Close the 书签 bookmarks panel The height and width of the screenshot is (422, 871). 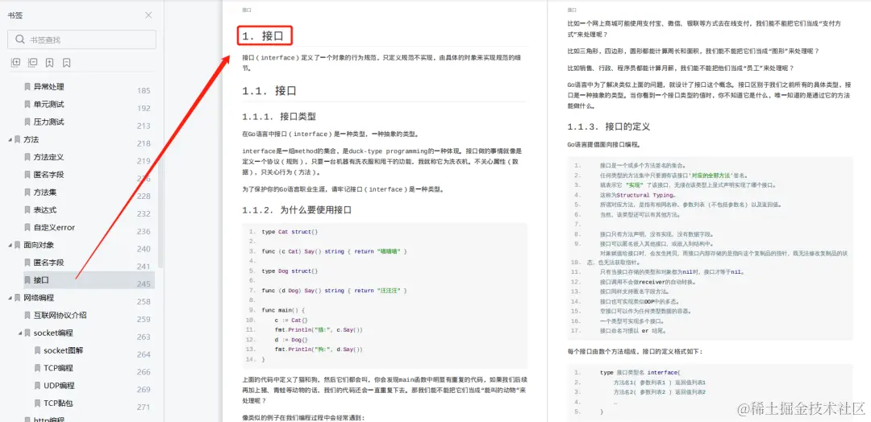148,15
